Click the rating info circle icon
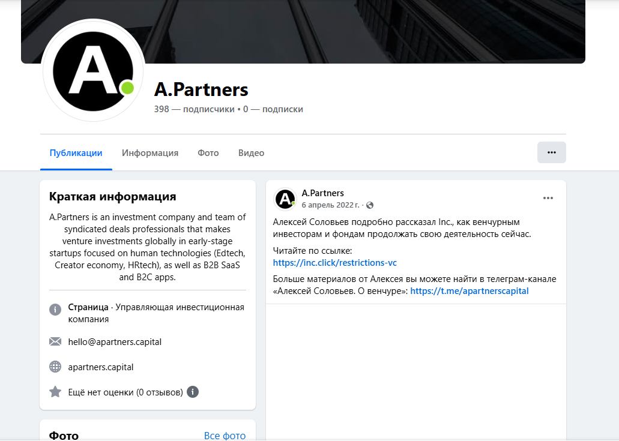Screen dimensions: 619x441 click(193, 392)
